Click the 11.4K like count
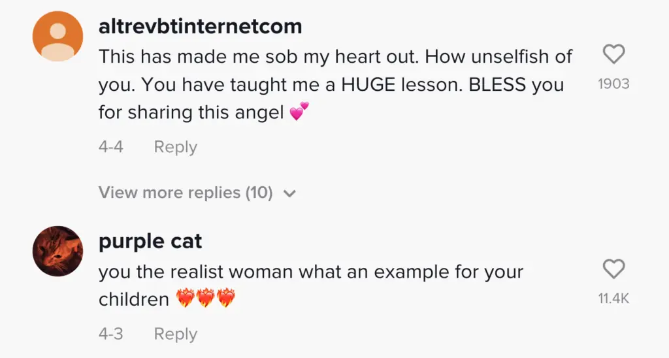The width and height of the screenshot is (669, 358). [613, 299]
